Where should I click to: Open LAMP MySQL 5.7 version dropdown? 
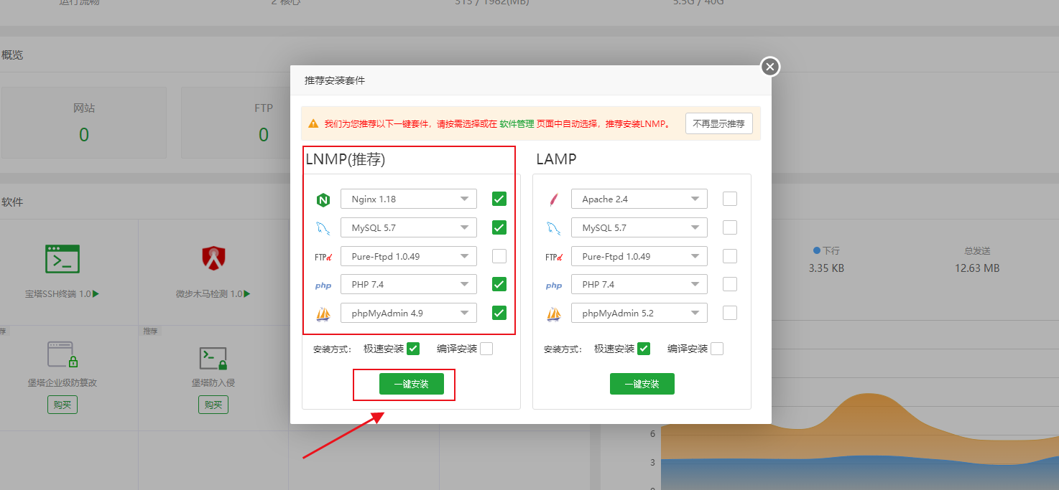639,227
